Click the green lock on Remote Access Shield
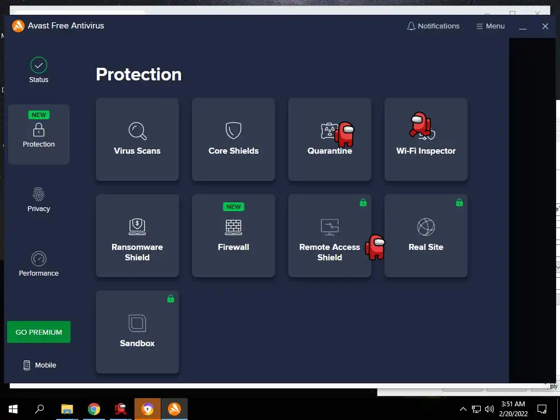 pos(363,202)
